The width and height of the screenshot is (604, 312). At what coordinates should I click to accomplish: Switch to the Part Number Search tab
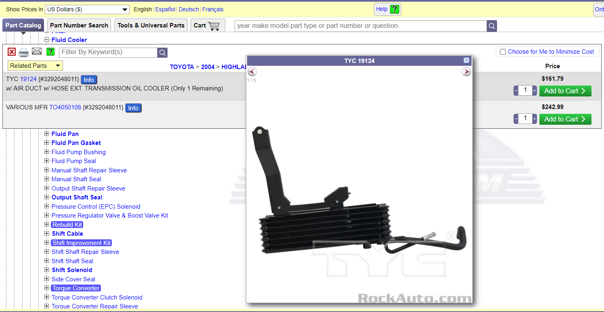(x=79, y=25)
